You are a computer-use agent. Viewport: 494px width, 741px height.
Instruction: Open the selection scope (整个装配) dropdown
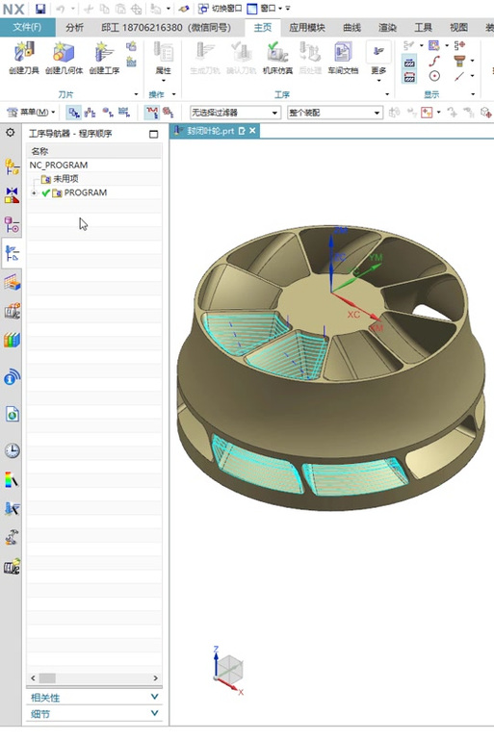pyautogui.click(x=334, y=113)
